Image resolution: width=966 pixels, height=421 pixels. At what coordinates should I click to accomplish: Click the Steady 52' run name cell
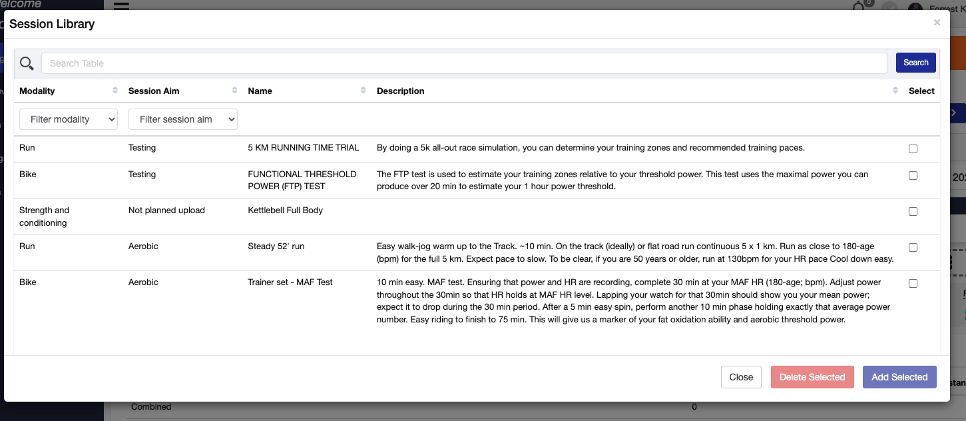[276, 246]
